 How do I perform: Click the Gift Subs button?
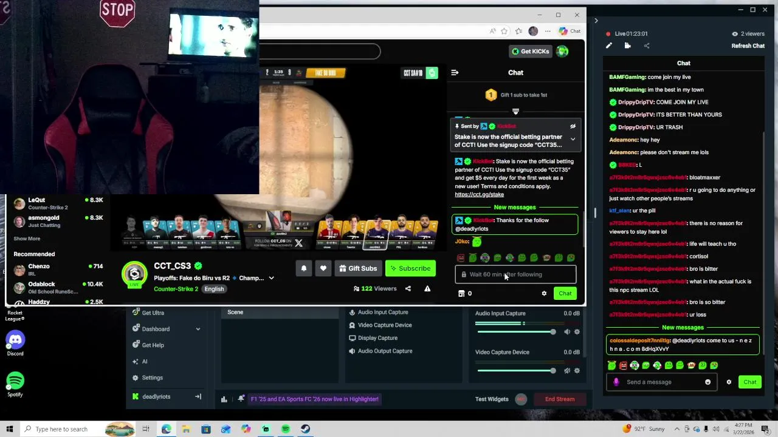click(x=358, y=268)
